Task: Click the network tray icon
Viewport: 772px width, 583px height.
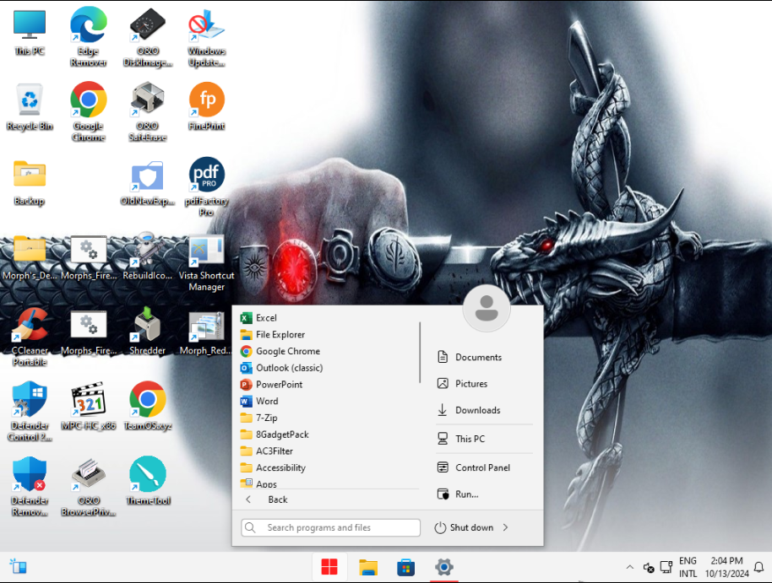Action: [x=666, y=567]
